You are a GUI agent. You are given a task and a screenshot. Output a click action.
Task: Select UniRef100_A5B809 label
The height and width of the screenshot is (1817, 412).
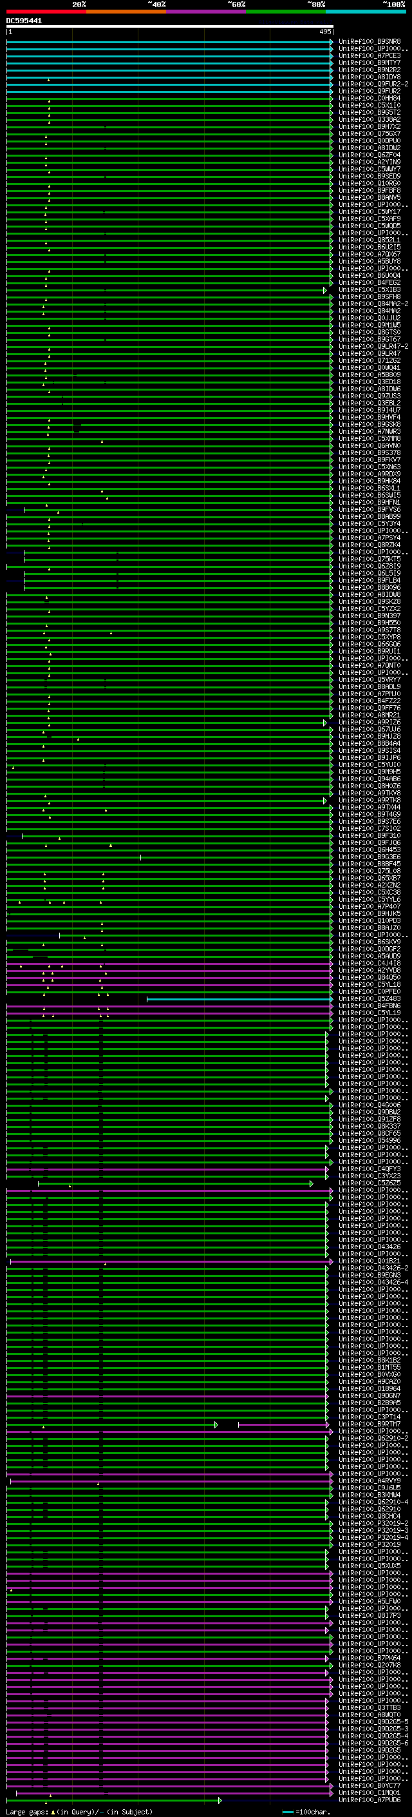pos(370,374)
